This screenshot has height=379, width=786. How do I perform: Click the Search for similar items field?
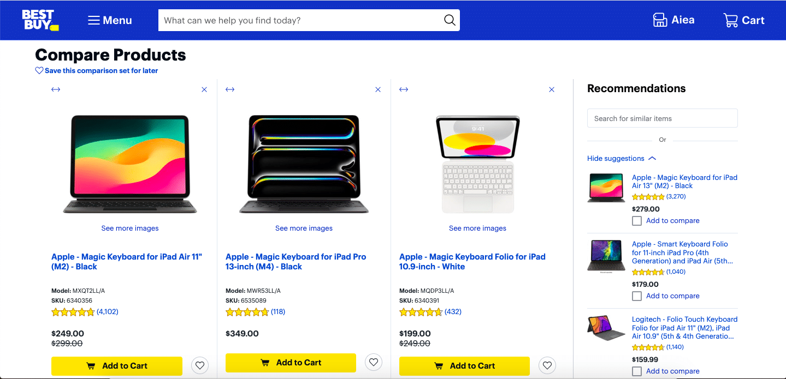[x=662, y=118]
